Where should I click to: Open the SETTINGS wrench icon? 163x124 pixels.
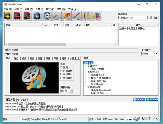[76, 16]
